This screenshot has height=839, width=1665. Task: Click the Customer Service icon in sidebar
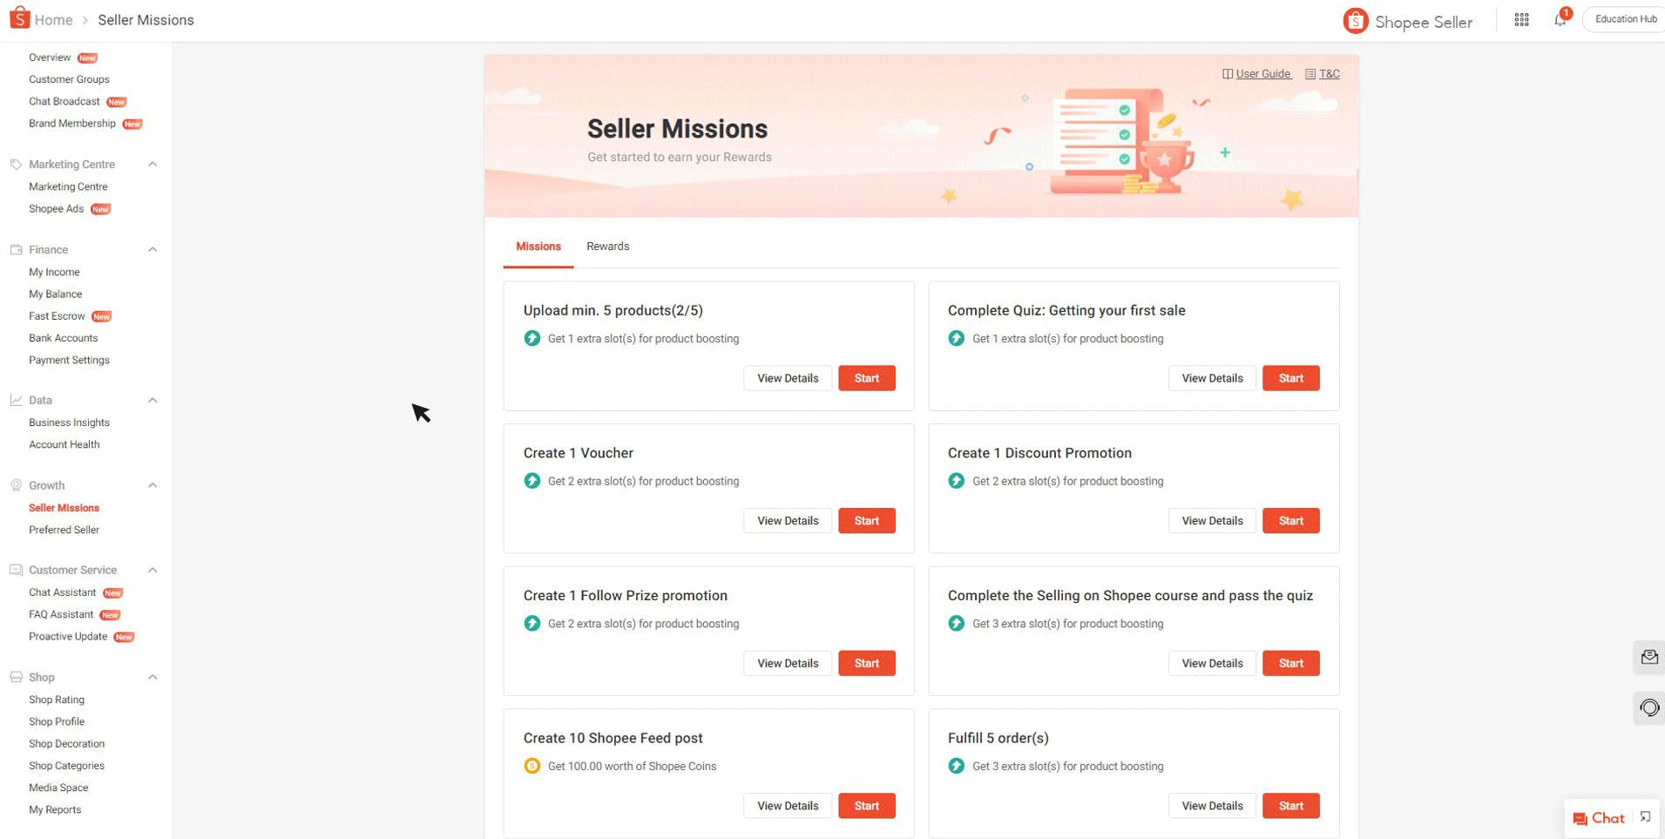(16, 570)
